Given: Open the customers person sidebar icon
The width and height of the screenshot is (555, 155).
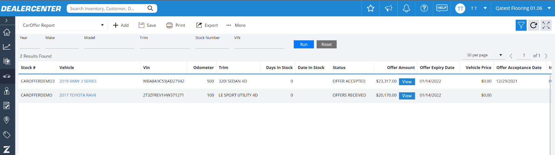Looking at the screenshot, I should click(x=6, y=91).
